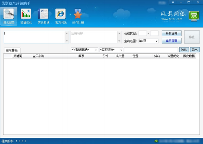Open the 官方网站 official website icon
Viewport: 203px width, 144px height.
[61, 17]
